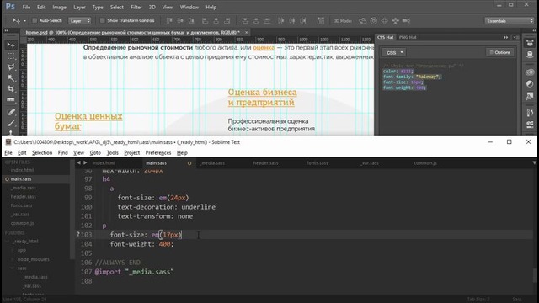Click the 'Оценка бизнеса и предприятий' heading

click(262, 98)
